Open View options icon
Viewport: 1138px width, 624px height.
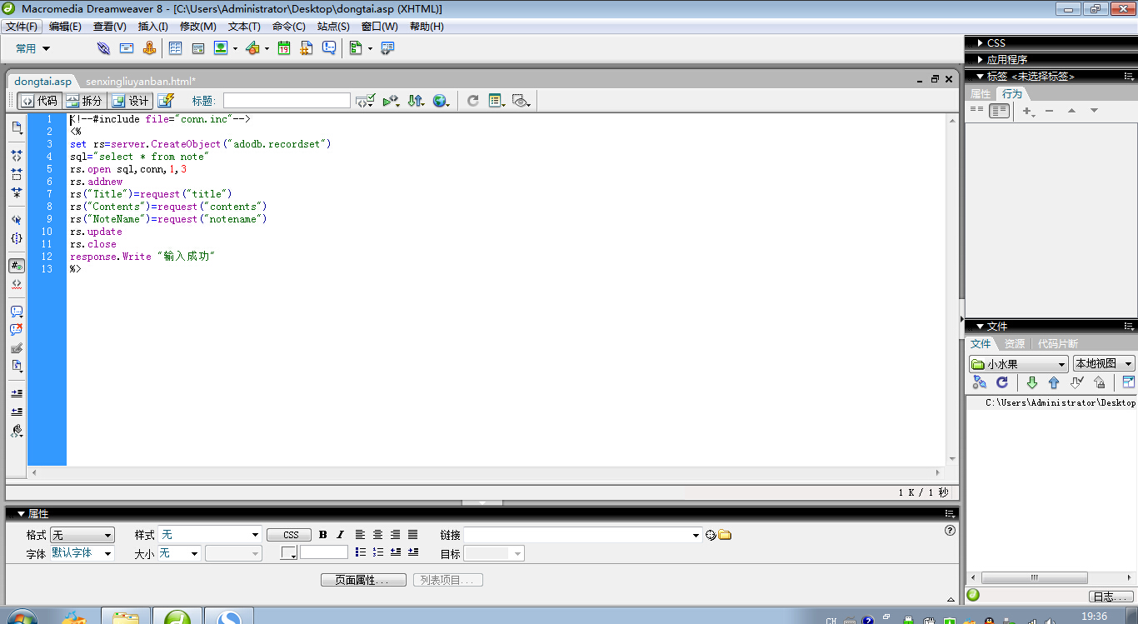(497, 101)
